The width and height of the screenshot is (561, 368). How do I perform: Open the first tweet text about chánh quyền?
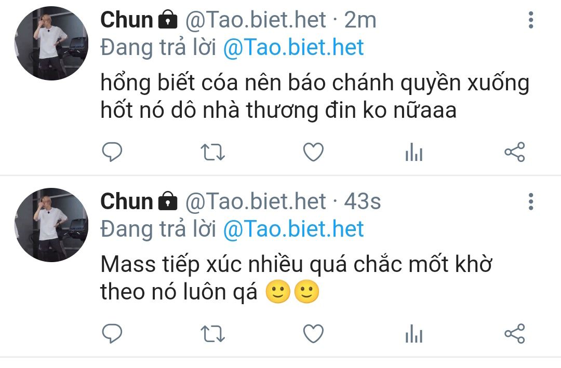click(315, 96)
